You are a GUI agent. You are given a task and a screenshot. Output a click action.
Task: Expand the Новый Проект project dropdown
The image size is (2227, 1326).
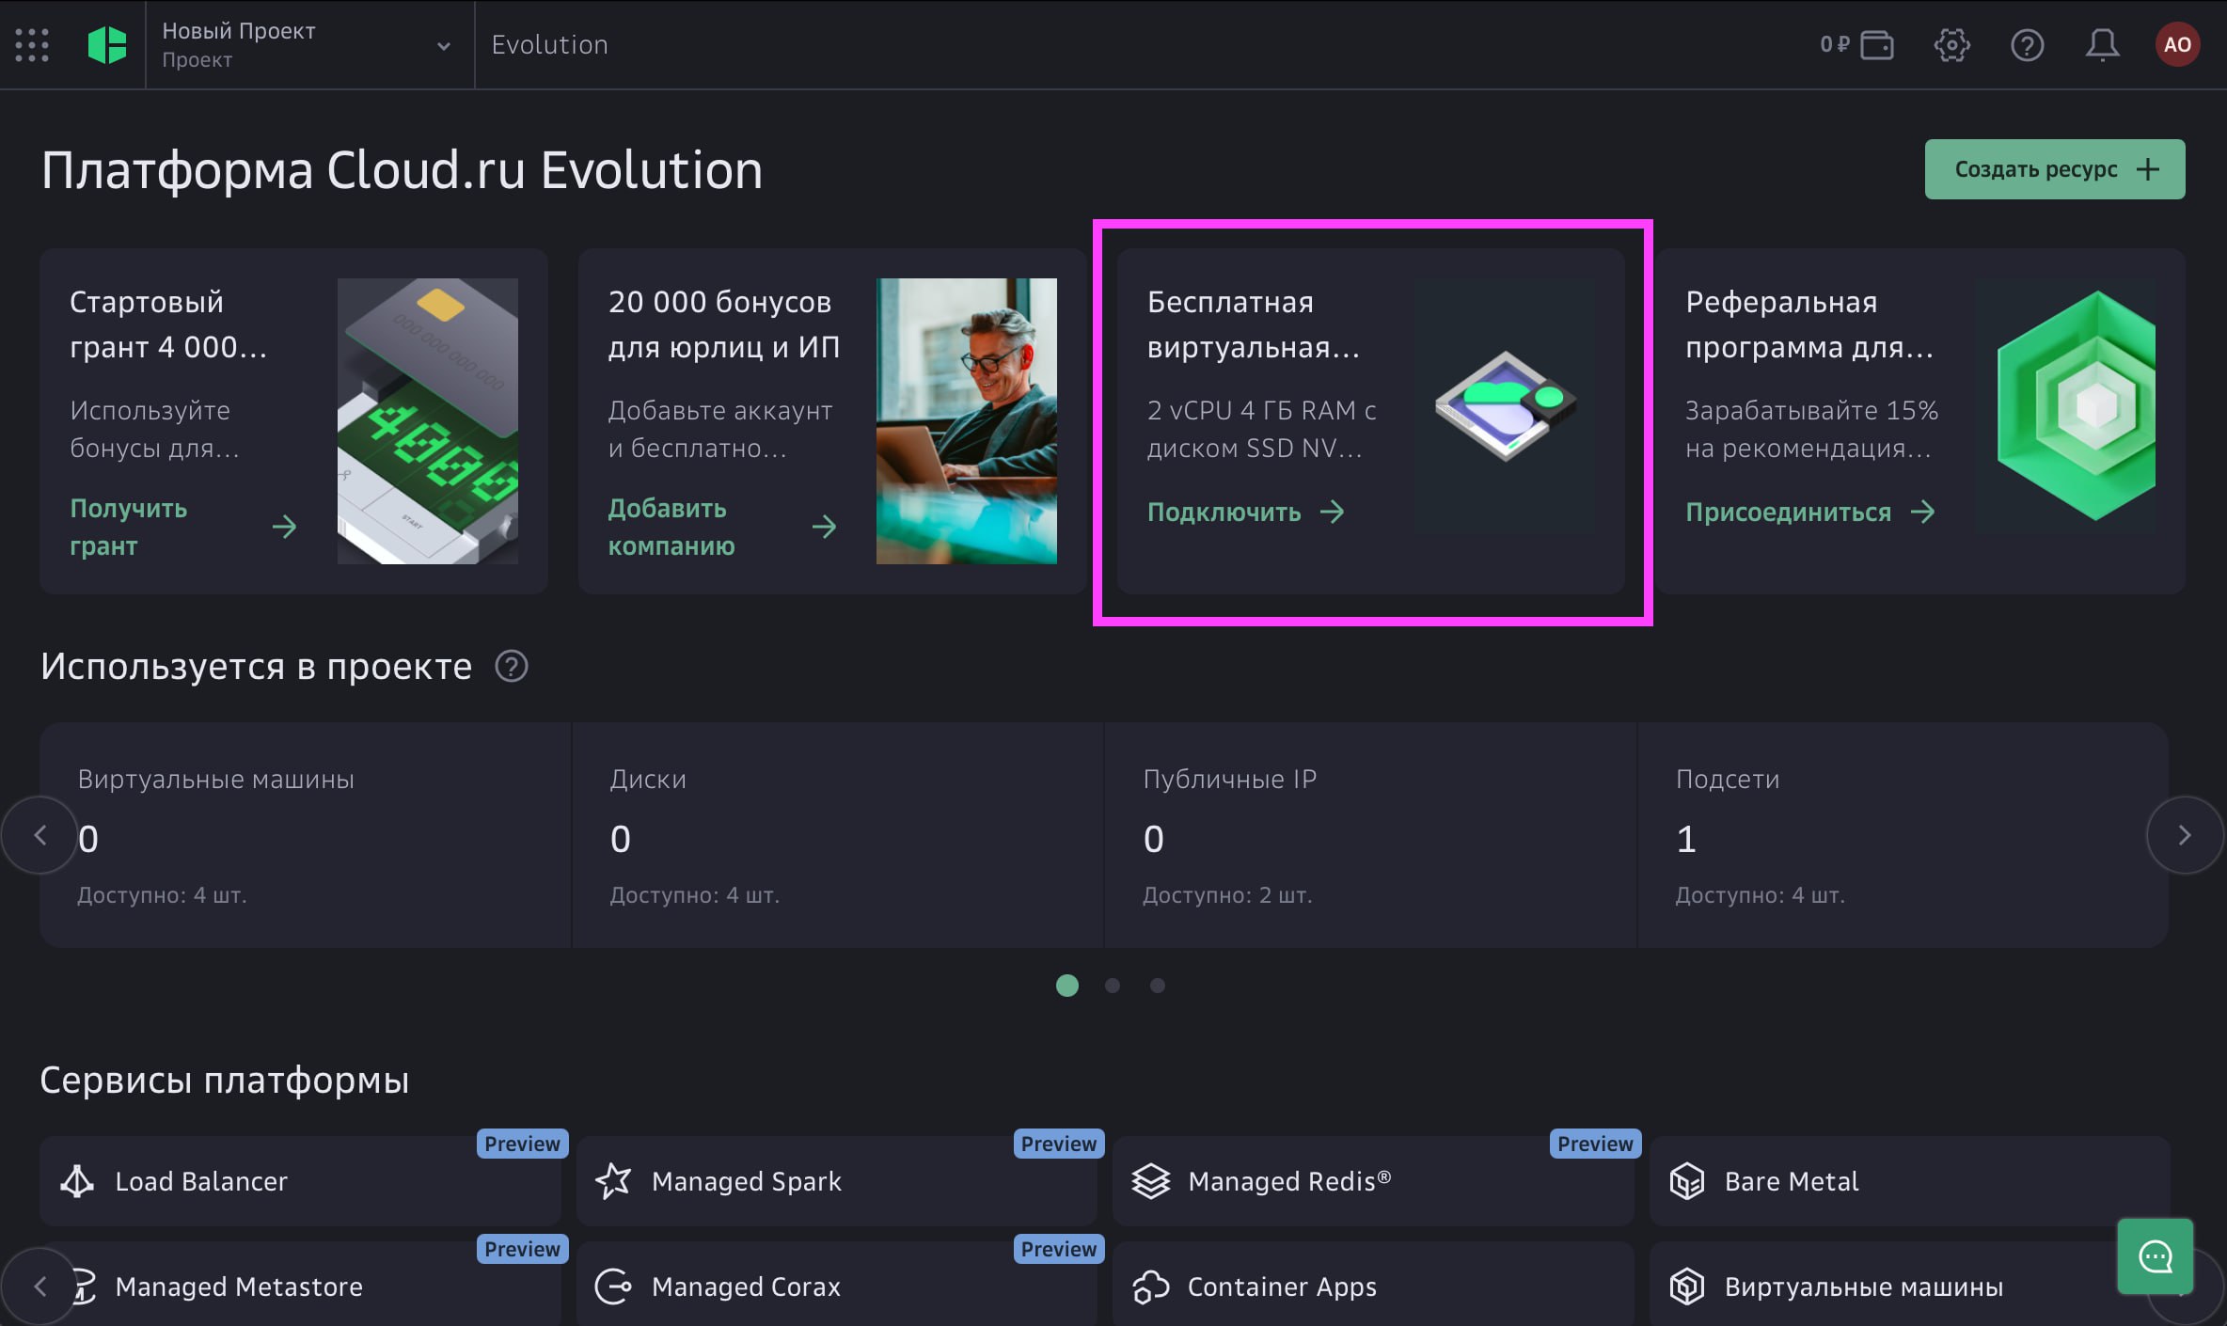click(x=443, y=45)
